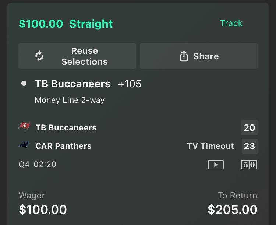Open the live video stream icon

click(216, 165)
